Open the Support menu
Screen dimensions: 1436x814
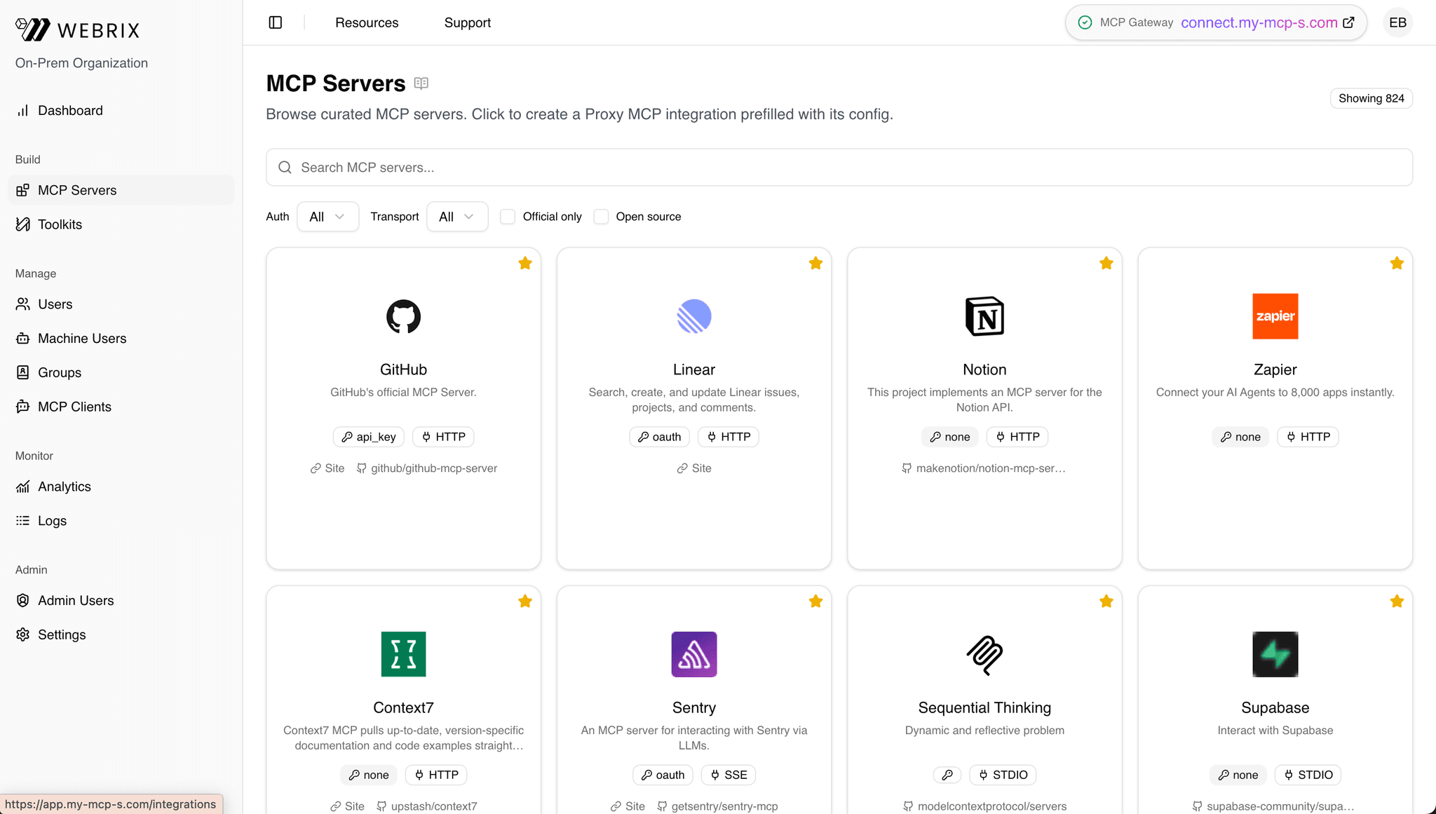pyautogui.click(x=467, y=22)
